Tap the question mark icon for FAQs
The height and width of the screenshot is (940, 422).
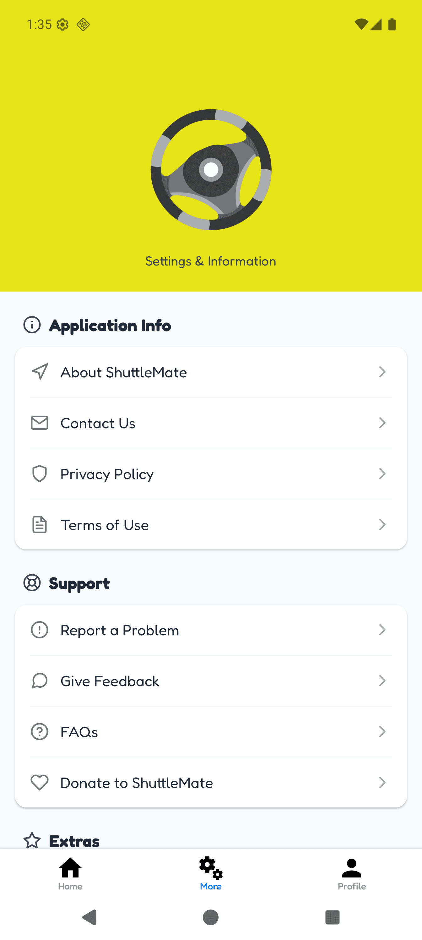[x=39, y=732]
